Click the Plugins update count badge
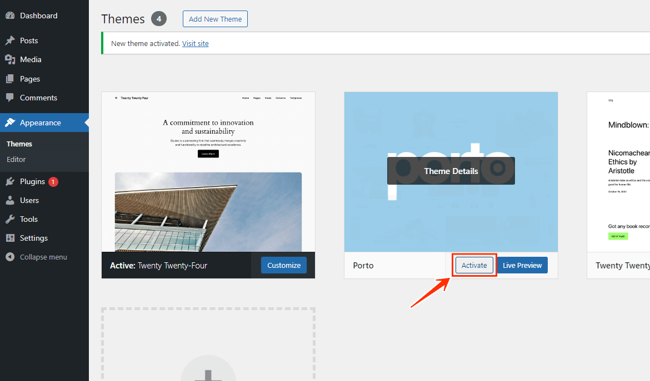The image size is (650, 381). coord(53,181)
